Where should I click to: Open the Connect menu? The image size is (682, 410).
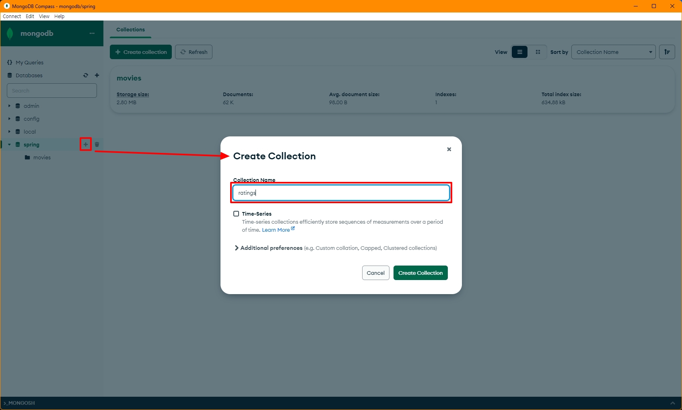click(12, 16)
